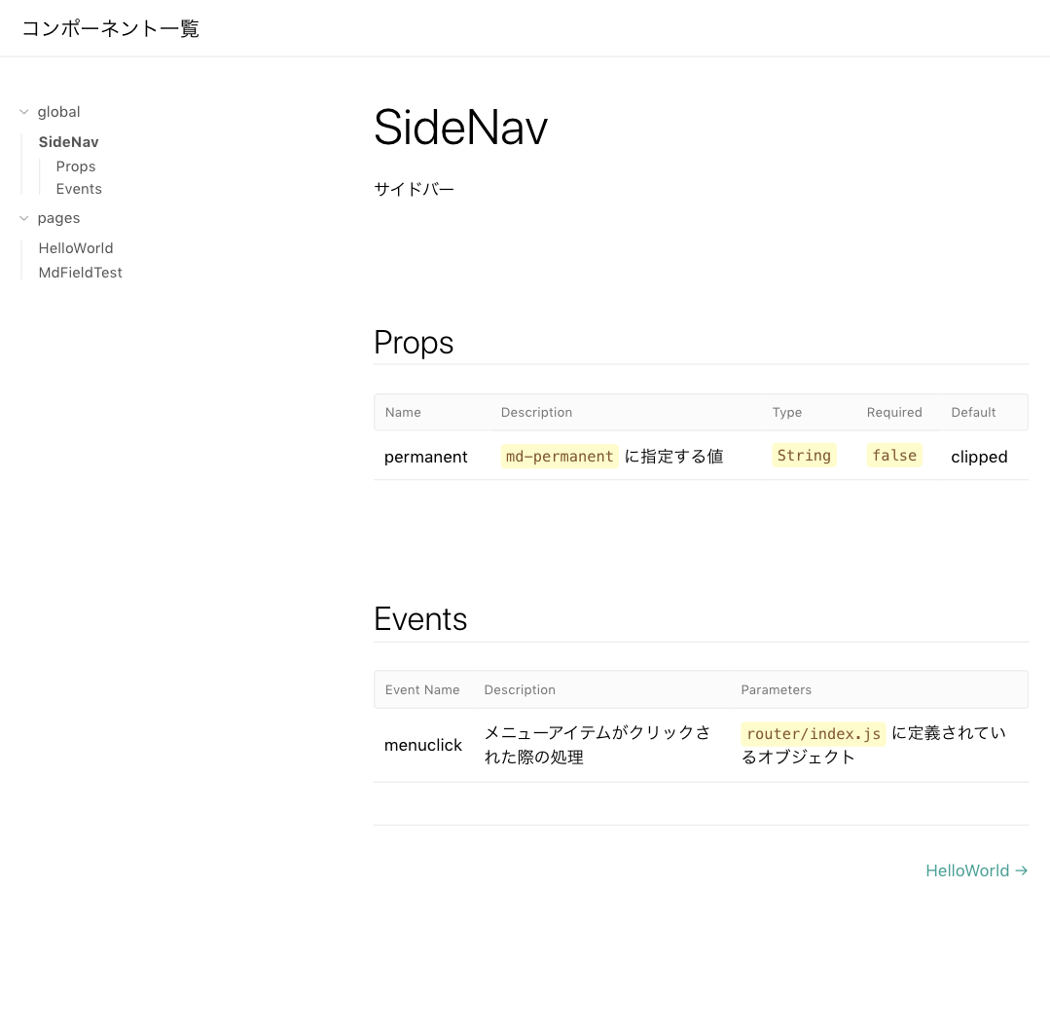Open MdFieldTest page in sidebar
The height and width of the screenshot is (1036, 1050).
tap(81, 273)
